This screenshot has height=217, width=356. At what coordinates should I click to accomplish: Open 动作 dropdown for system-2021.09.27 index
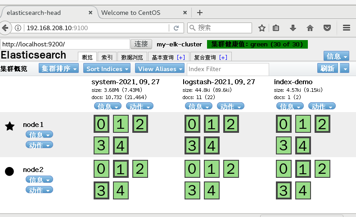coord(140,106)
